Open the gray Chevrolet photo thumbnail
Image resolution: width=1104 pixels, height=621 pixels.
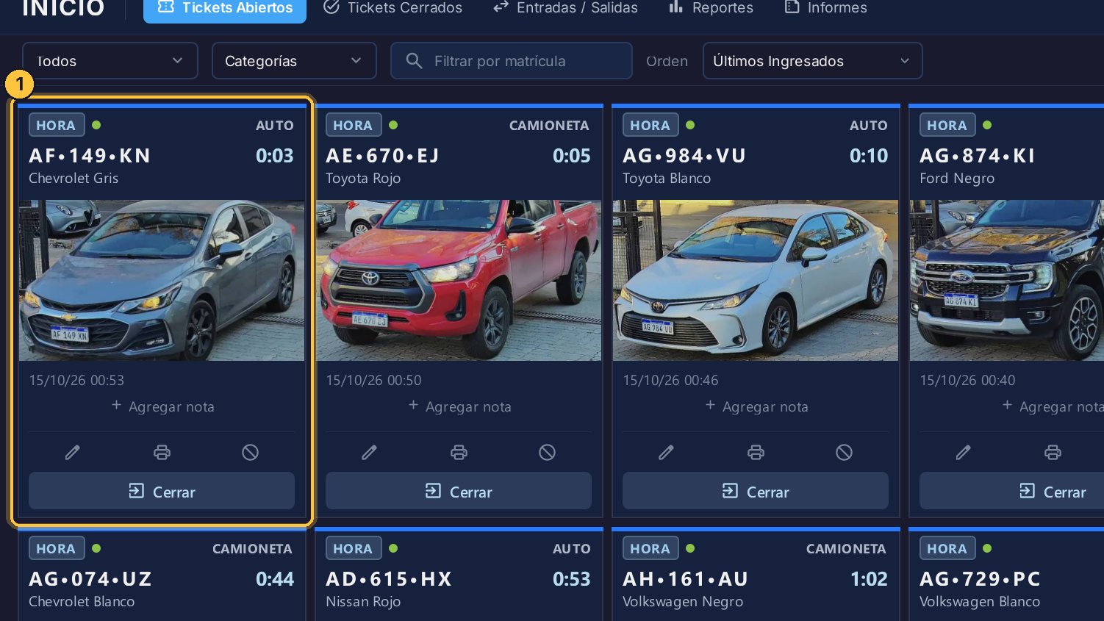pyautogui.click(x=162, y=280)
